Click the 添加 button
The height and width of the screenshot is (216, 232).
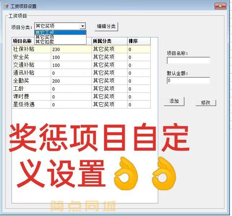pos(174,101)
